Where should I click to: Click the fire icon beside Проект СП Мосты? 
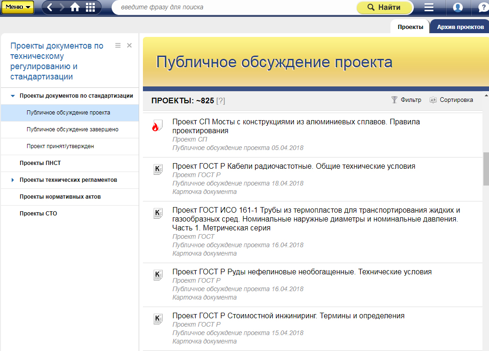158,126
